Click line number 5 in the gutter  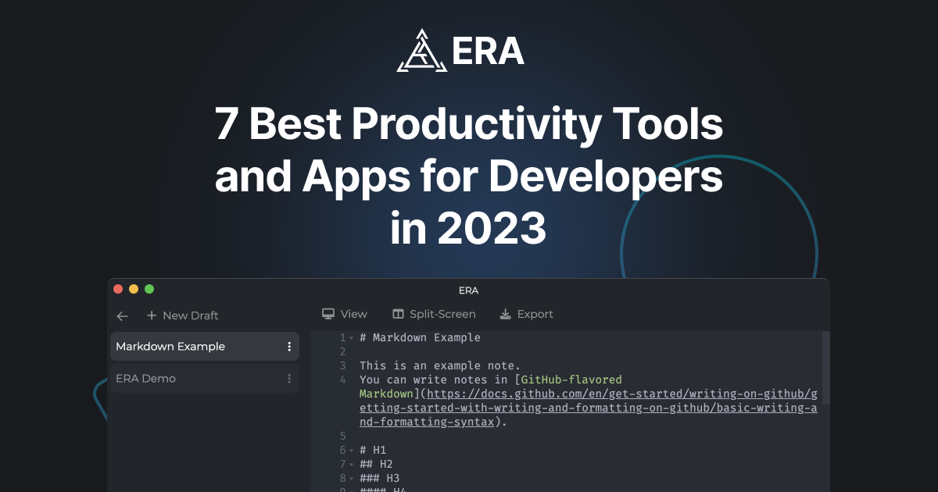click(342, 435)
